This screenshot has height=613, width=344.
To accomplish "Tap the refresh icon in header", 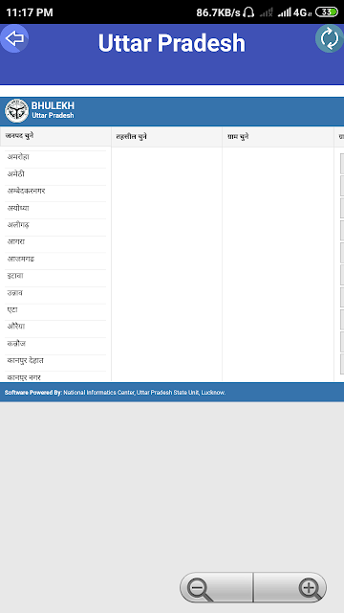I will point(330,38).
